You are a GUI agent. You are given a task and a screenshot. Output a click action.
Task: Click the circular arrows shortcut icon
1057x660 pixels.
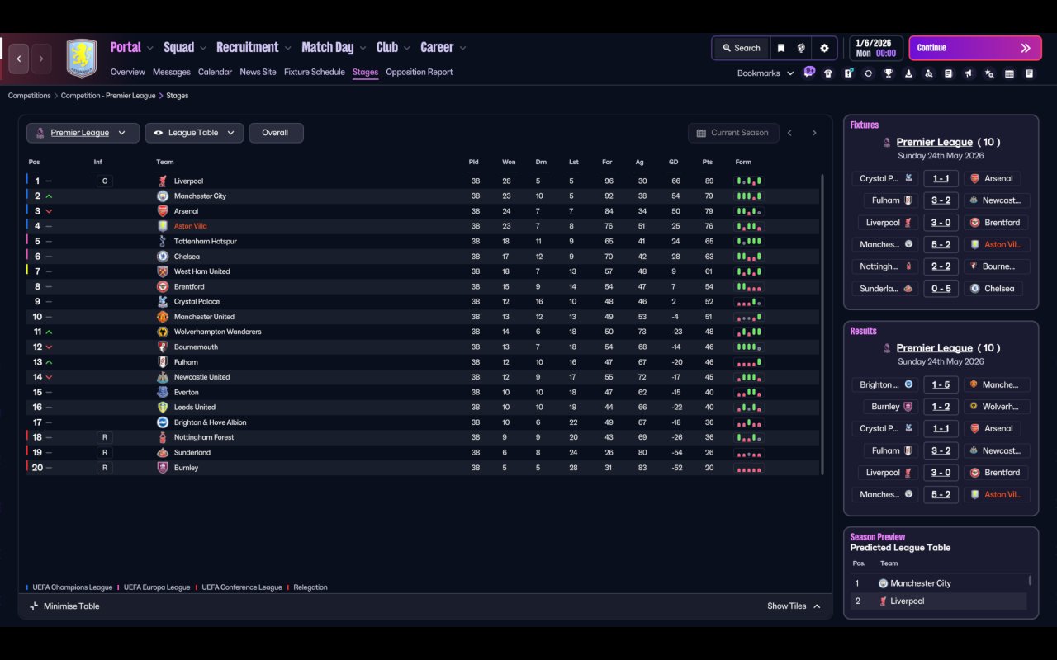click(868, 73)
